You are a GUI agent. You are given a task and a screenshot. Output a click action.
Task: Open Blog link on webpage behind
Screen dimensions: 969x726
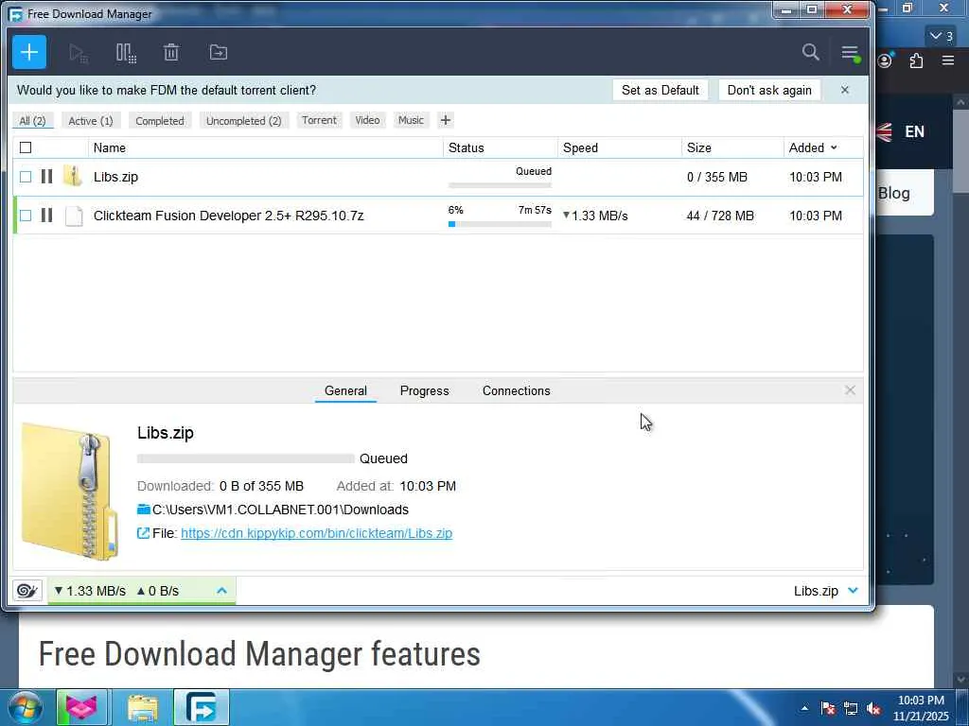pyautogui.click(x=894, y=193)
